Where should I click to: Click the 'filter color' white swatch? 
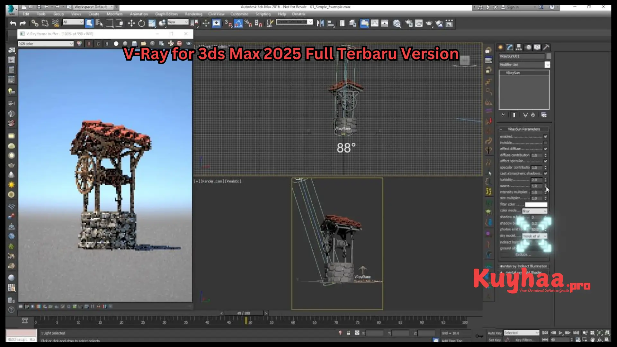click(536, 204)
